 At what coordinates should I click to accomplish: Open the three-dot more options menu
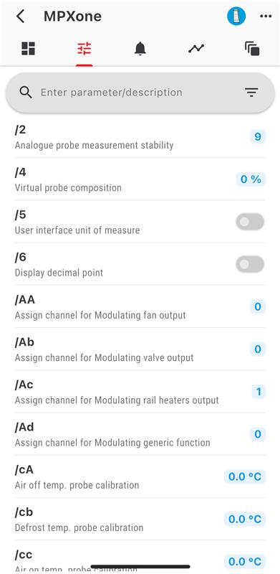(x=266, y=17)
